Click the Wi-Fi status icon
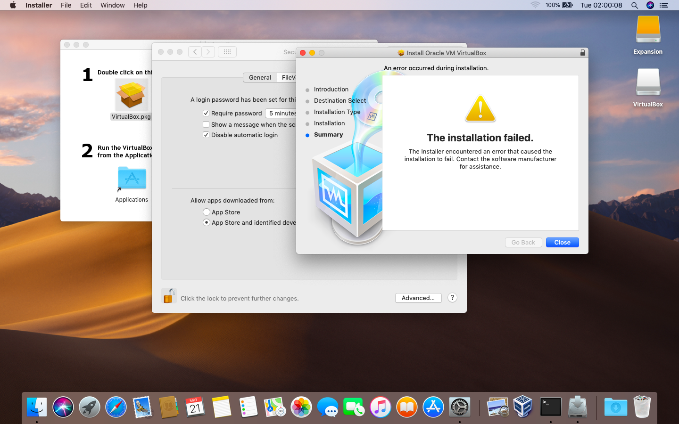This screenshot has width=679, height=424. (x=535, y=5)
